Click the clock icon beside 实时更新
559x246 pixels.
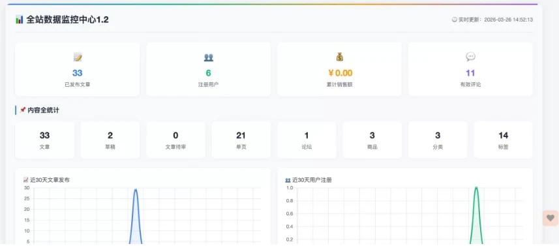point(454,20)
